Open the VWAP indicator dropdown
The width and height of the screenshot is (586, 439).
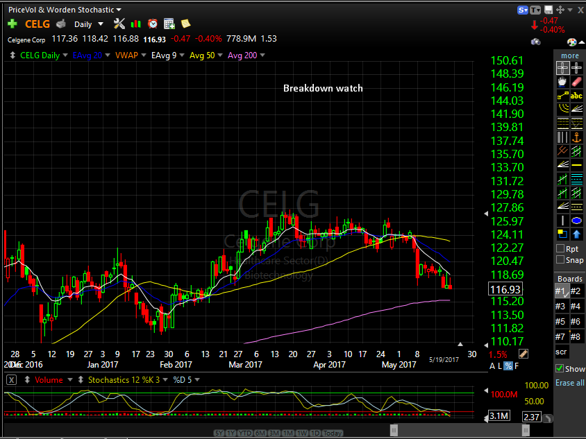(144, 55)
